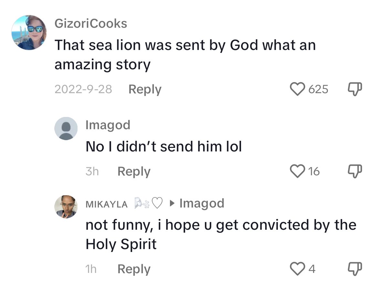Tap the "not funny, i hope" comment text
Image resolution: width=378 pixels, height=289 pixels.
tap(221, 235)
